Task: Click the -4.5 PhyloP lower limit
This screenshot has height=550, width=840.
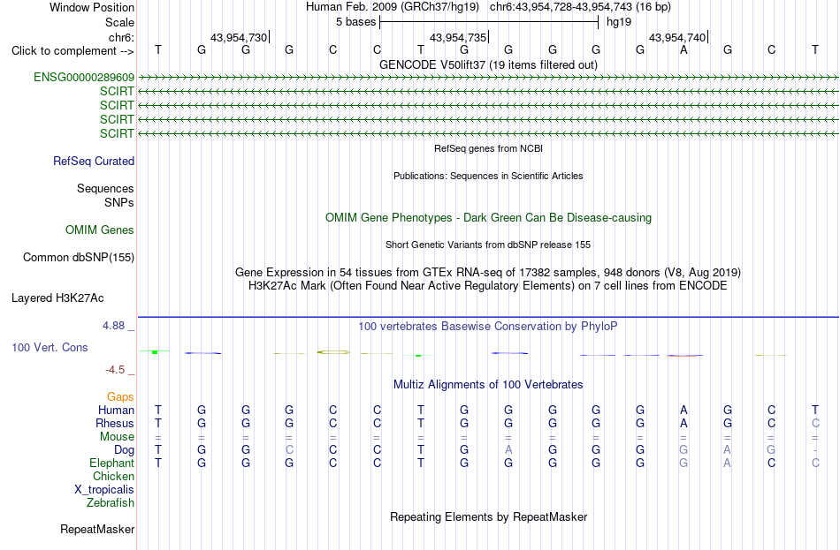Action: tap(115, 370)
